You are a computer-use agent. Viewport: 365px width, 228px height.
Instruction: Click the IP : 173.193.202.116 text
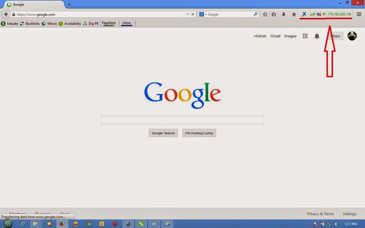[337, 14]
